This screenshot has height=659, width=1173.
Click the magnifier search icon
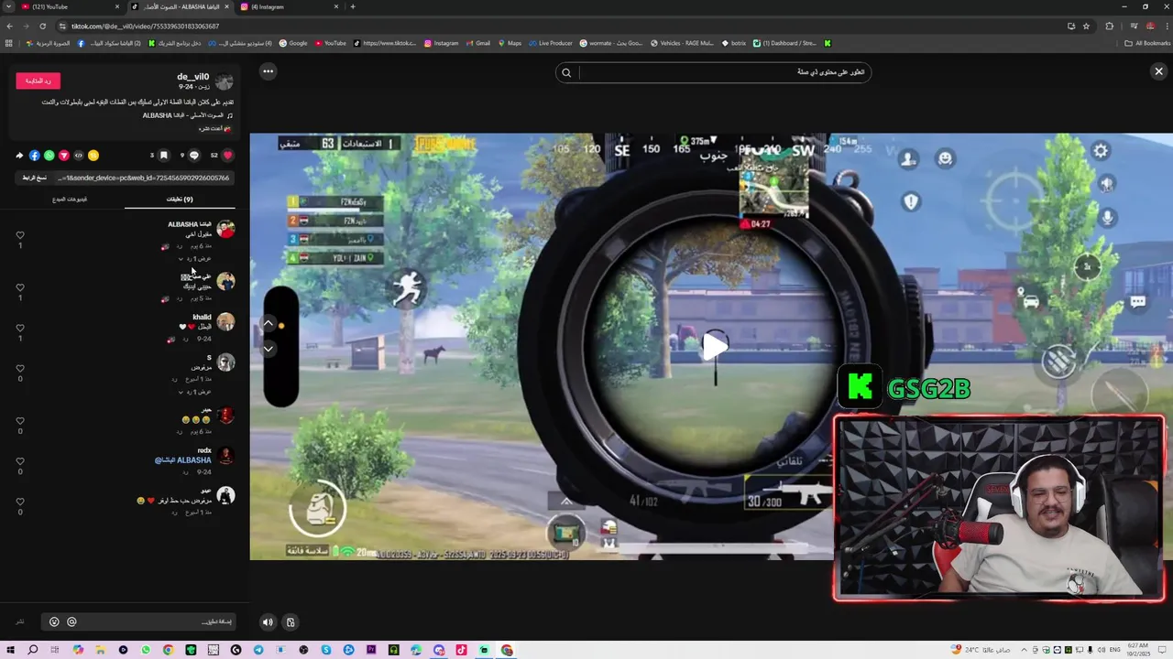tap(566, 72)
